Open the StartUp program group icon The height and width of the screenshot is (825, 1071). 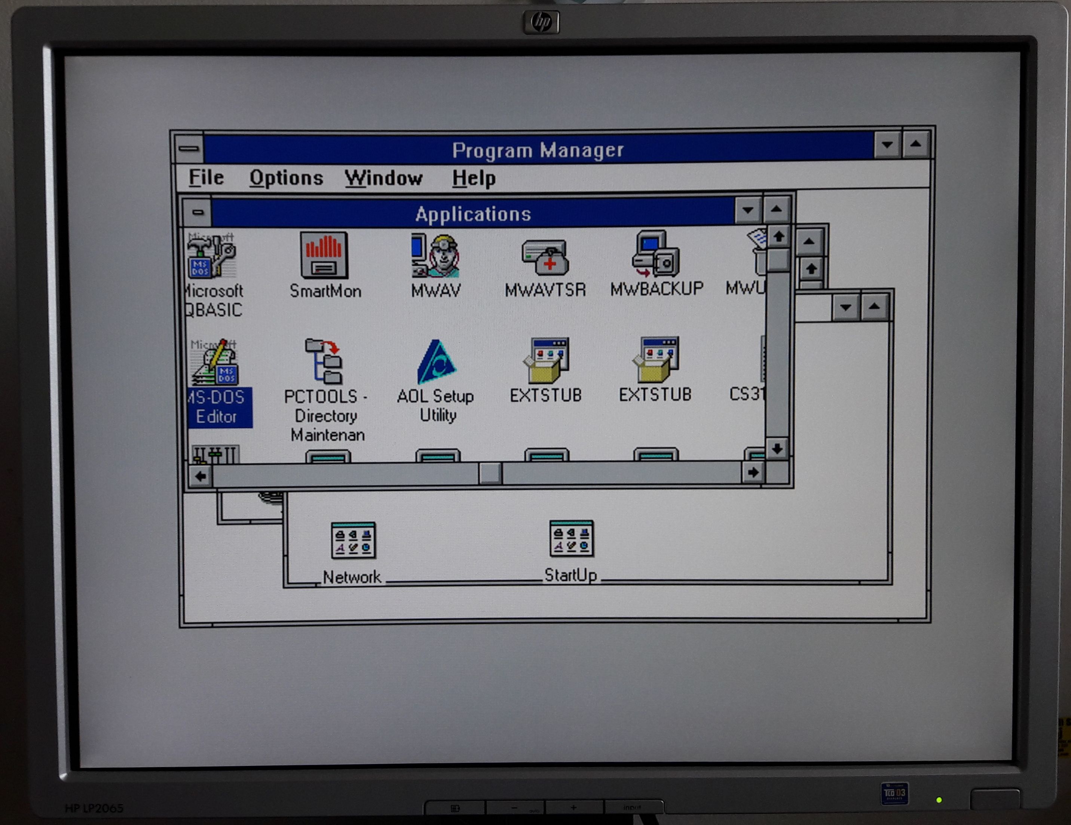(x=571, y=538)
